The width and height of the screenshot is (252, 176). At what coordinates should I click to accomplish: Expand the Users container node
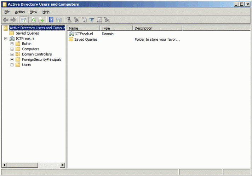click(x=12, y=65)
